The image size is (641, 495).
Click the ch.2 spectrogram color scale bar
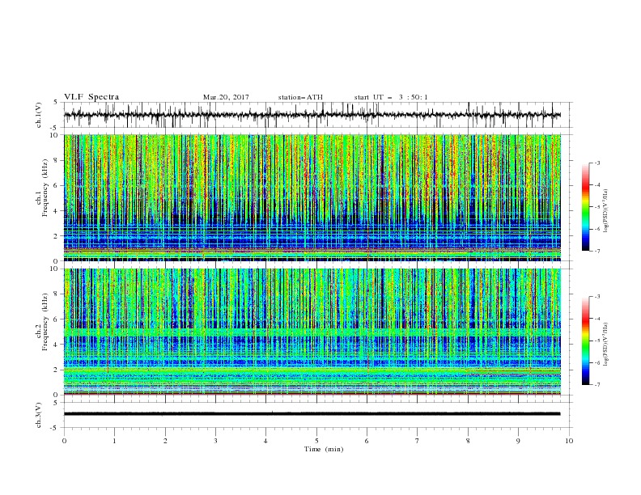(585, 341)
